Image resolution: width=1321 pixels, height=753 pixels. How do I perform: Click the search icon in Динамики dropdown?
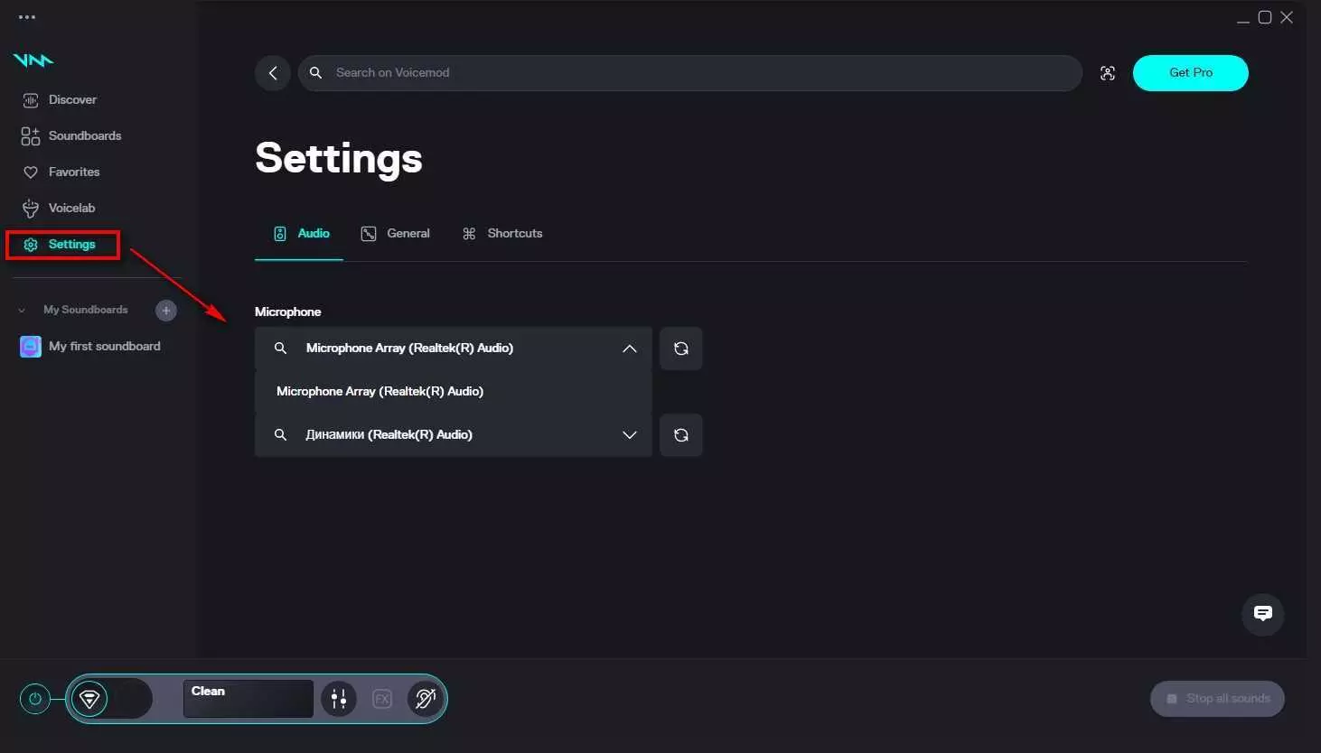point(280,435)
